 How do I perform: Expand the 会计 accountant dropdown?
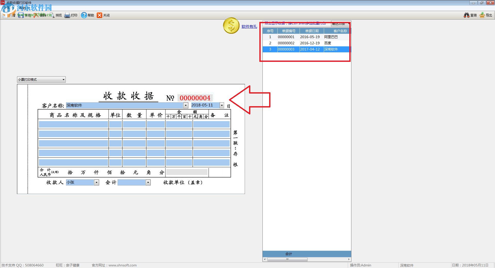pos(148,182)
